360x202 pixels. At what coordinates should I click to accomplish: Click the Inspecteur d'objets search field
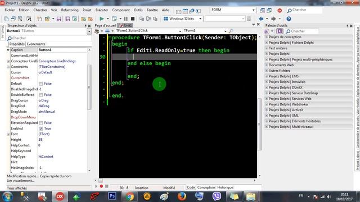click(49, 38)
